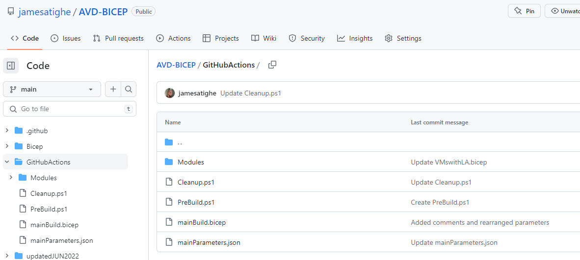Switch to the Pull requests tab

tap(118, 38)
